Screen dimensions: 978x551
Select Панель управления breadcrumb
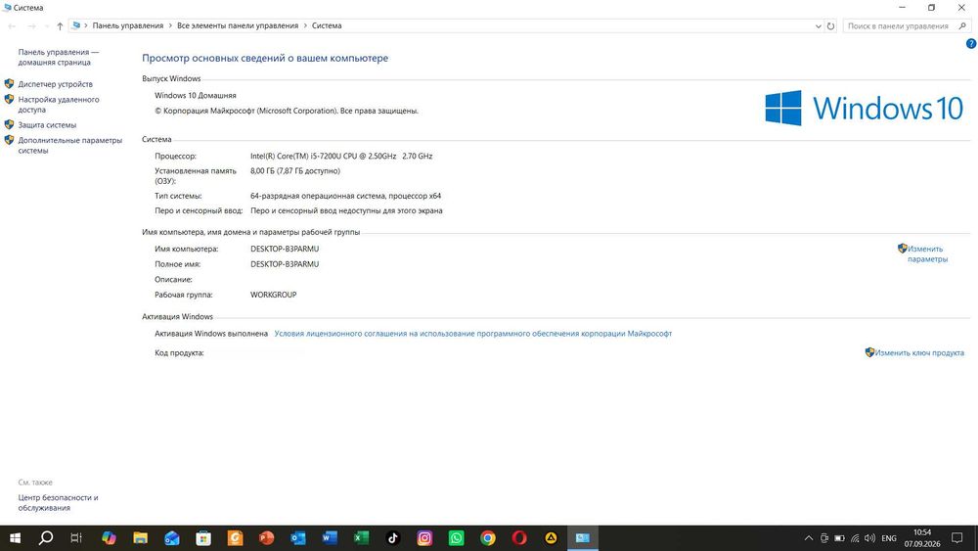coord(128,25)
